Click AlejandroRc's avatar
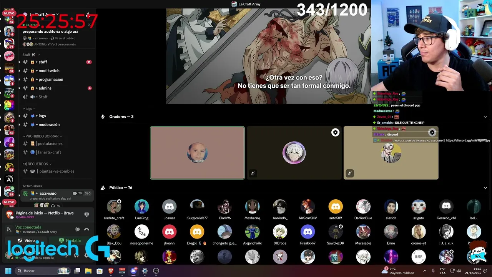This screenshot has height=277, width=492. [253, 232]
